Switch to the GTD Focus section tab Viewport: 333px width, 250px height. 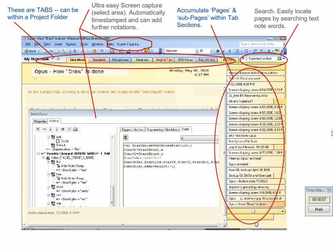185,60
